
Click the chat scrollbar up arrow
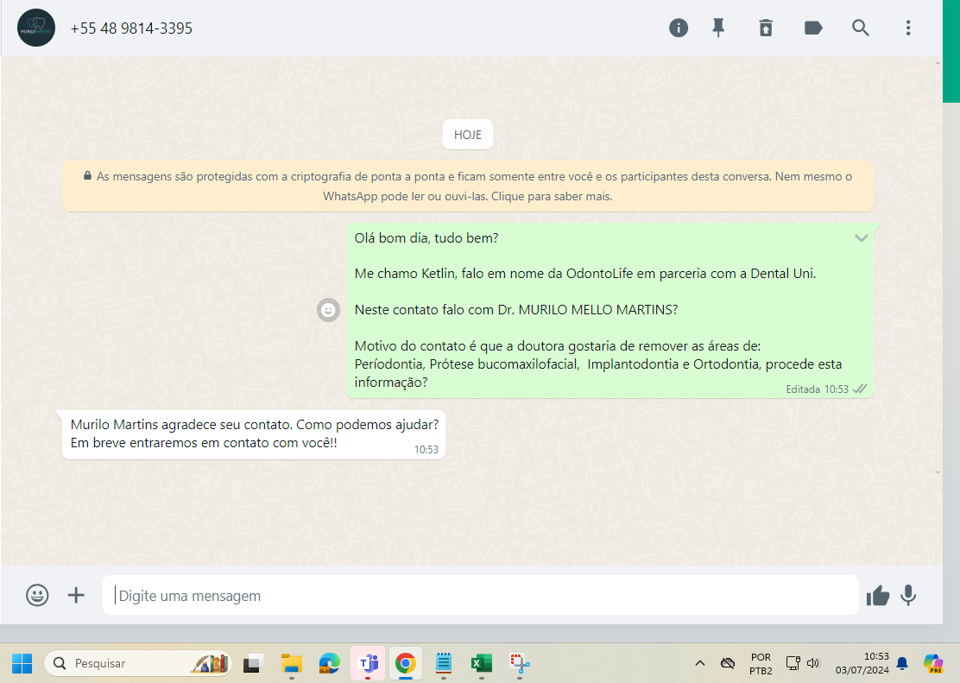pos(938,62)
